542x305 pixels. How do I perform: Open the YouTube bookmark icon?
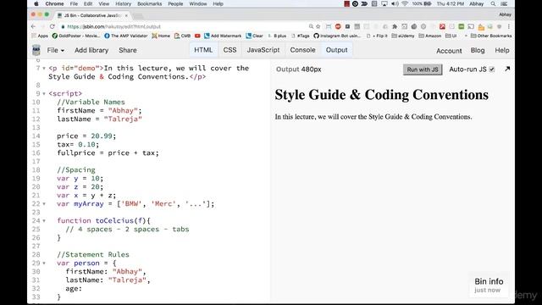pos(197,36)
